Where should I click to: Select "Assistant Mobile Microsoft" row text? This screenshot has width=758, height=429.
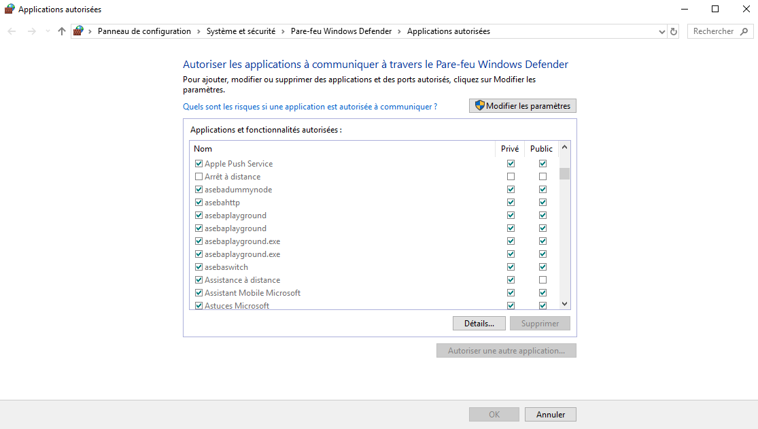[x=252, y=293]
